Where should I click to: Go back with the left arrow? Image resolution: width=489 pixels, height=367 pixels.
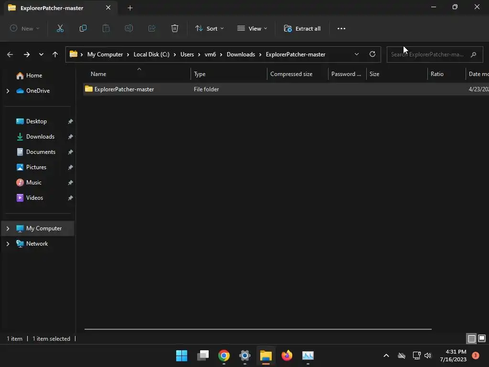tap(10, 54)
